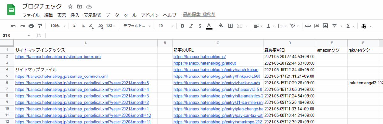Format as currency with yen icon

(74, 26)
